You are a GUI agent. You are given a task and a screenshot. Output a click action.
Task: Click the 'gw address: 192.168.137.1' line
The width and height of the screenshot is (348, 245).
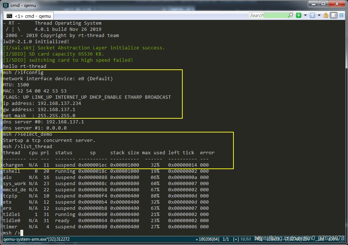click(39, 110)
